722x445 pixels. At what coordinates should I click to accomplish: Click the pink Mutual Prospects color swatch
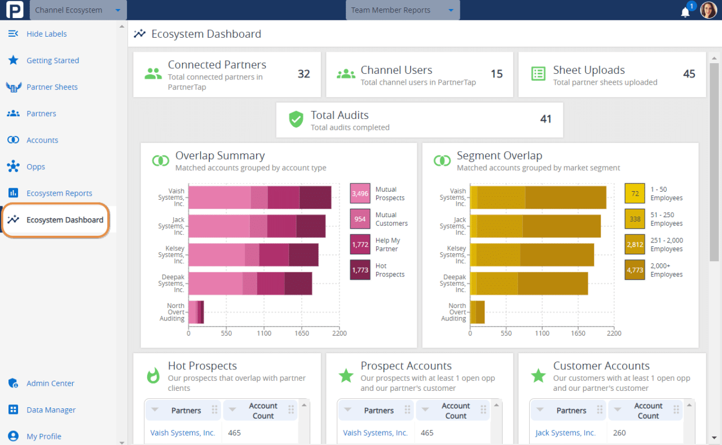[360, 193]
